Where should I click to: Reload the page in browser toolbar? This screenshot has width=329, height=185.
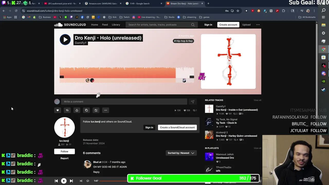[16, 11]
